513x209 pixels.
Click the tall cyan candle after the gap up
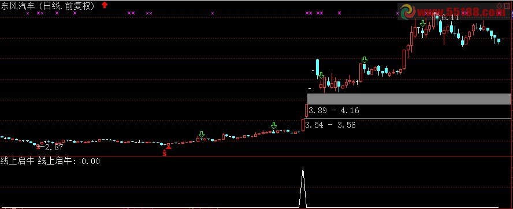point(317,67)
